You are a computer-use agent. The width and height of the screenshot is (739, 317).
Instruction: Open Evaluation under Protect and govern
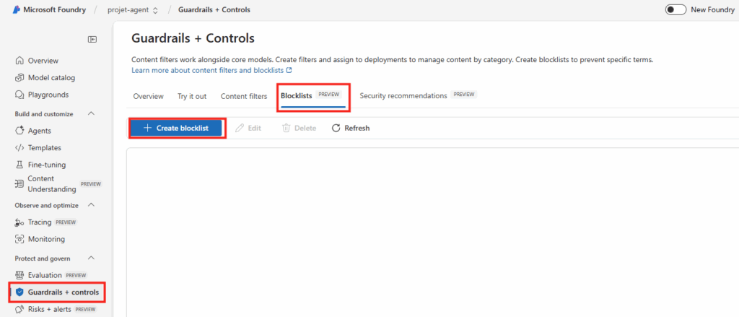coord(46,275)
